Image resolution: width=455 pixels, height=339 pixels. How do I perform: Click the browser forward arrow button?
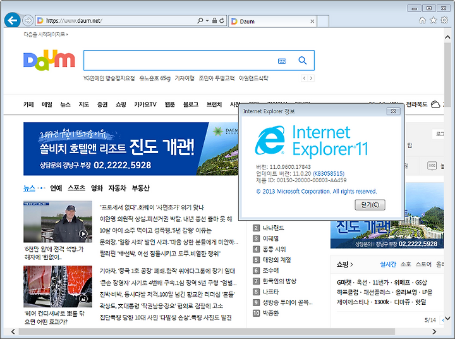click(x=28, y=20)
